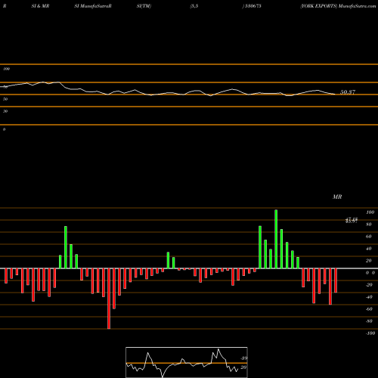Click the 'SI MunafaSutraR' header text
This screenshot has width=378, height=378.
[x=93, y=6]
